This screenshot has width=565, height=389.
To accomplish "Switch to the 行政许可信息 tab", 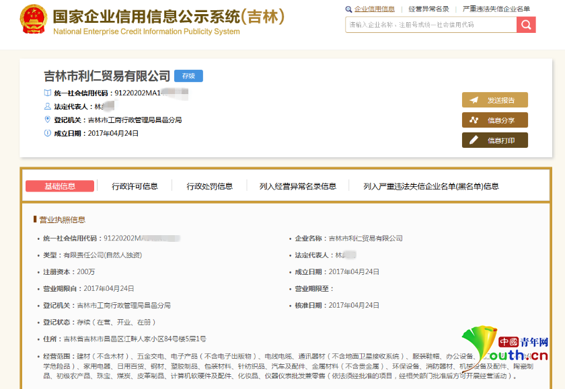I will coord(135,186).
